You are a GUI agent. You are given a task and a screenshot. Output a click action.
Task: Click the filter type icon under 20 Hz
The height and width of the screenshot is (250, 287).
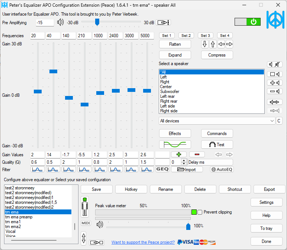point(38,169)
